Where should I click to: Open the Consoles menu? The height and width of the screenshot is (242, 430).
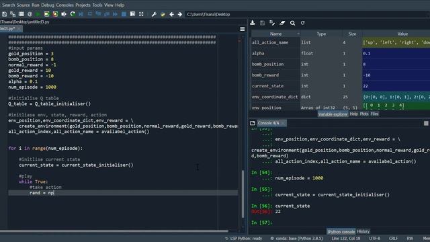tap(64, 5)
